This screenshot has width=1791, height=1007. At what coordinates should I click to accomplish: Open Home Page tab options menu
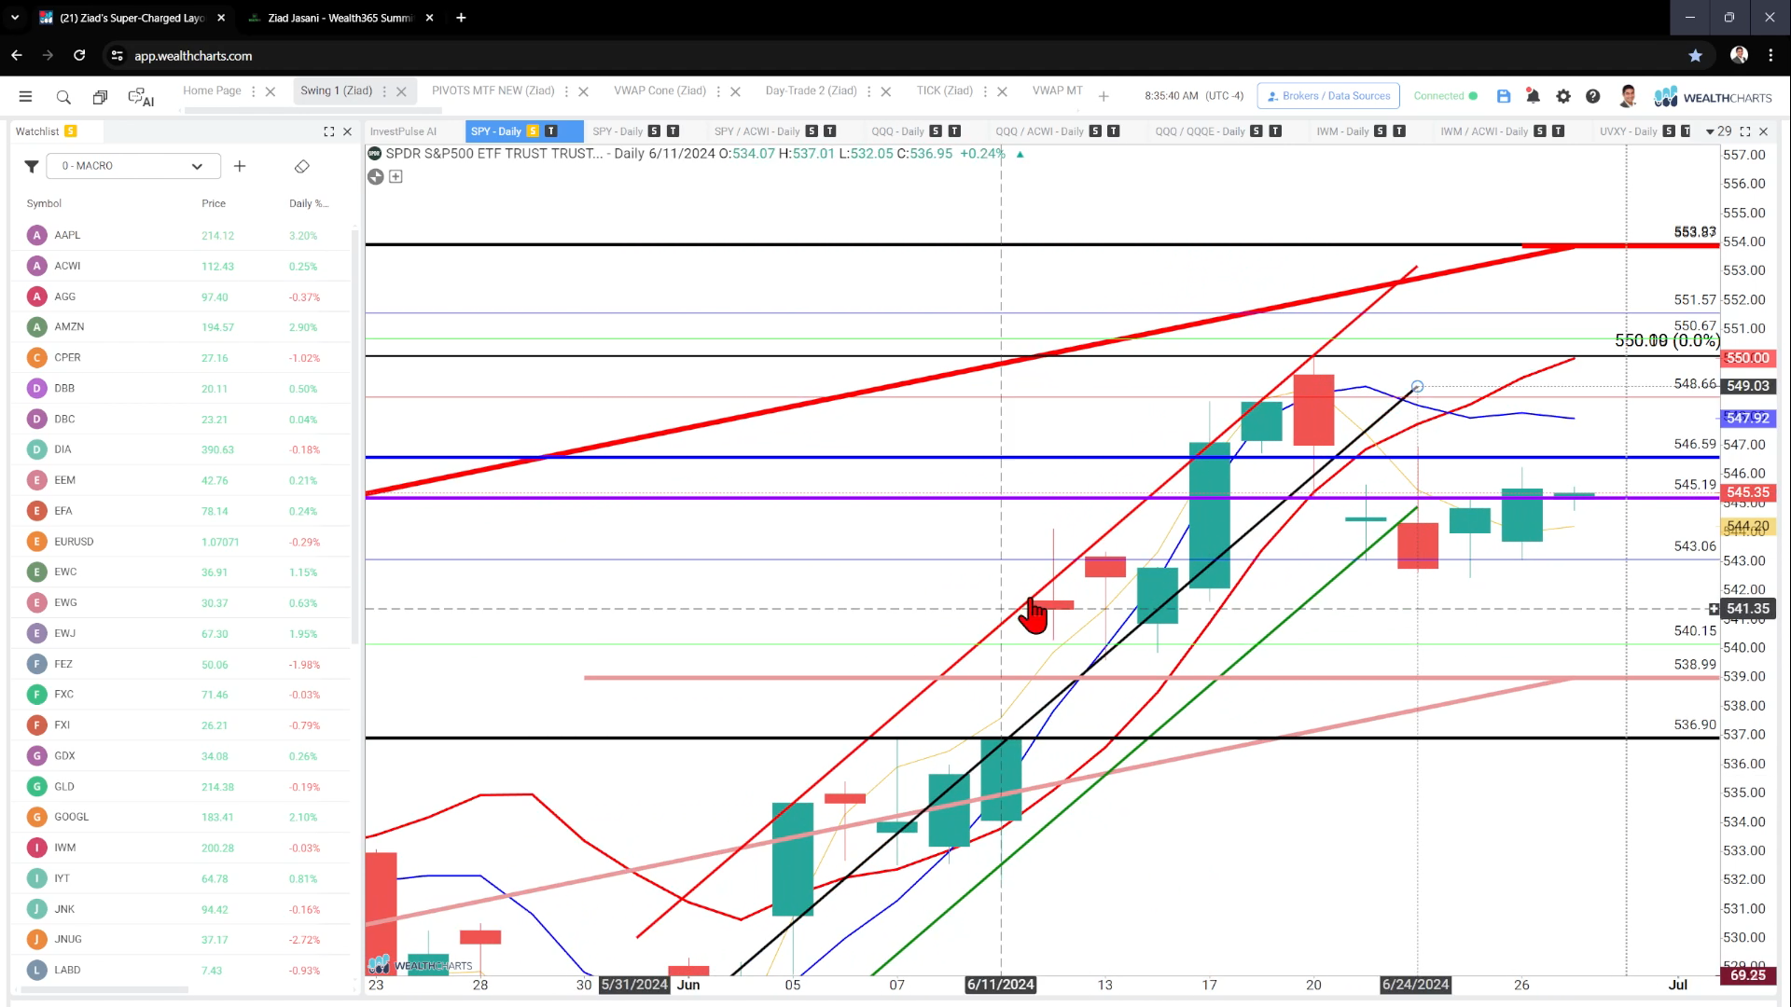click(254, 91)
